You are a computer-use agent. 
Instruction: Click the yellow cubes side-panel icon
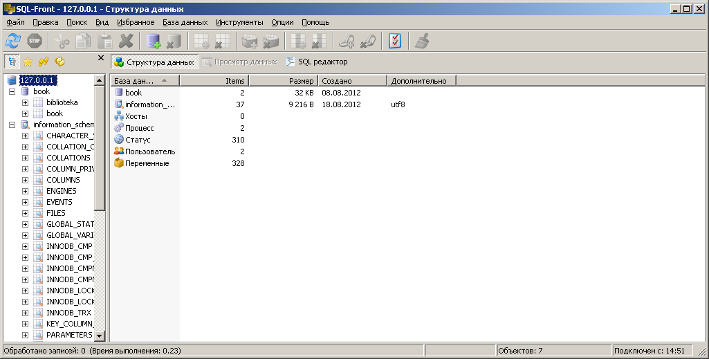[x=59, y=62]
